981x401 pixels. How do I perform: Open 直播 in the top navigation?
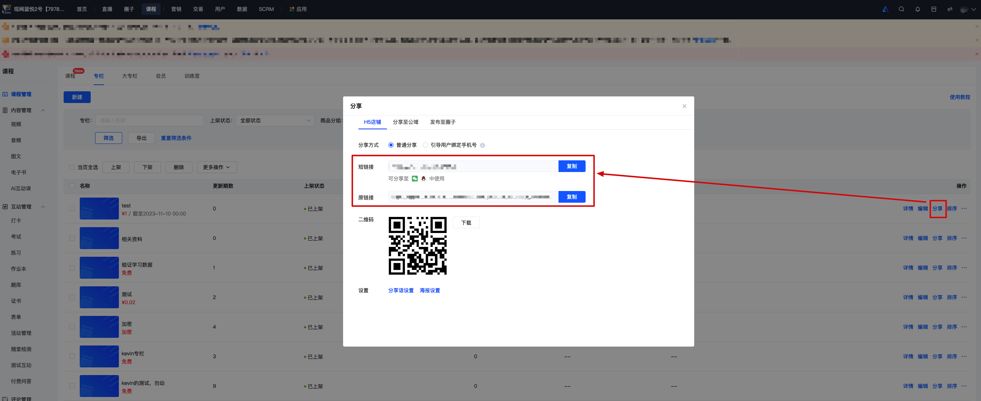[107, 9]
